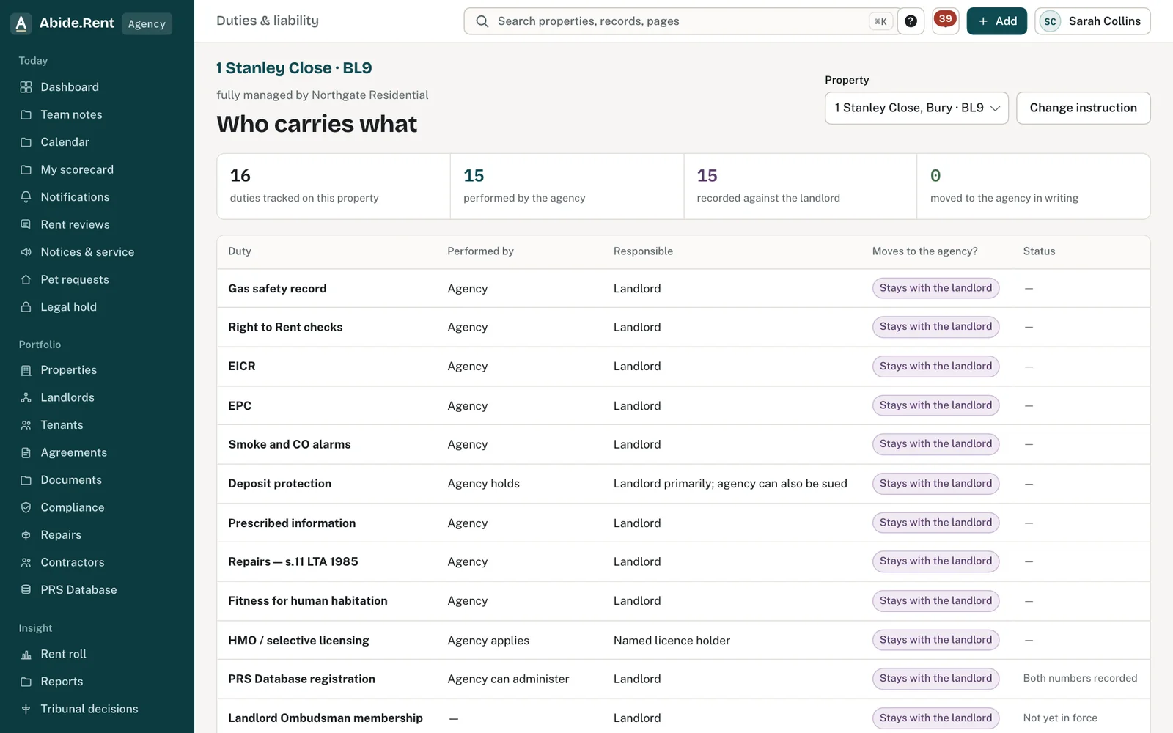
Task: Select the HMO / selective licensing duty
Action: point(298,640)
